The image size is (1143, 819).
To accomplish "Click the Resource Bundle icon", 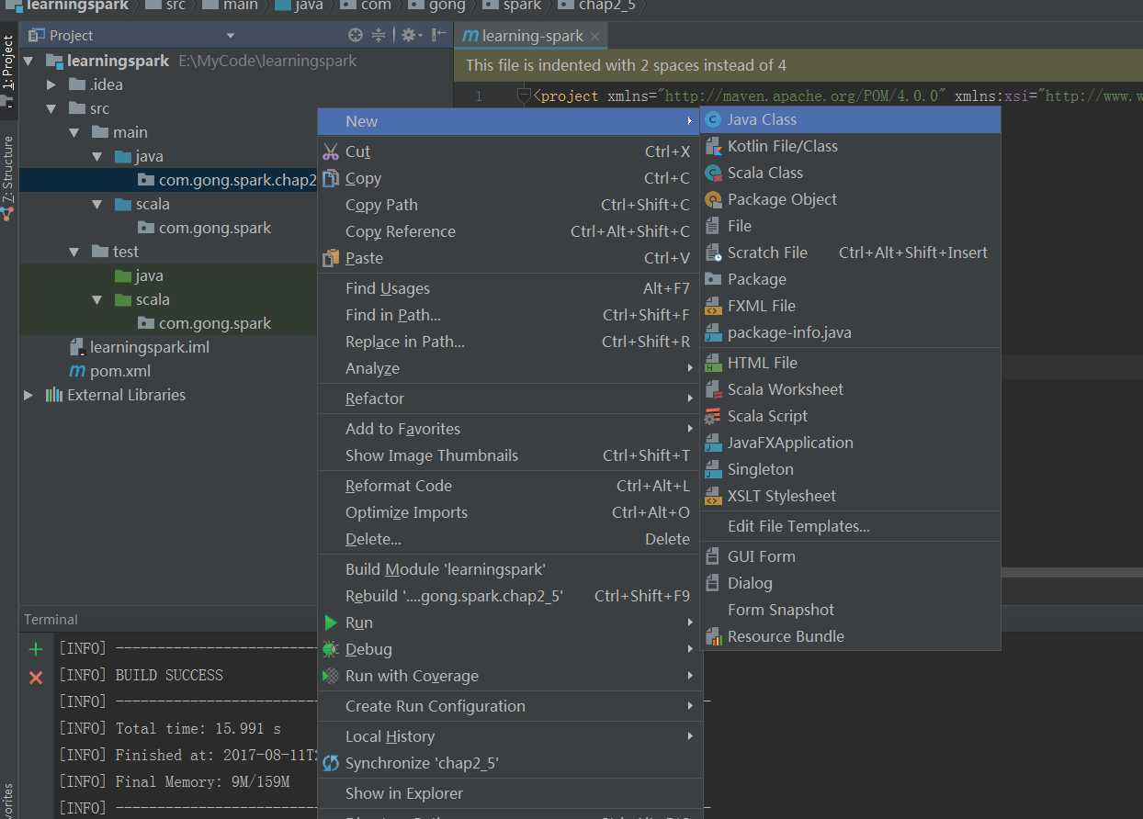I will tap(713, 636).
